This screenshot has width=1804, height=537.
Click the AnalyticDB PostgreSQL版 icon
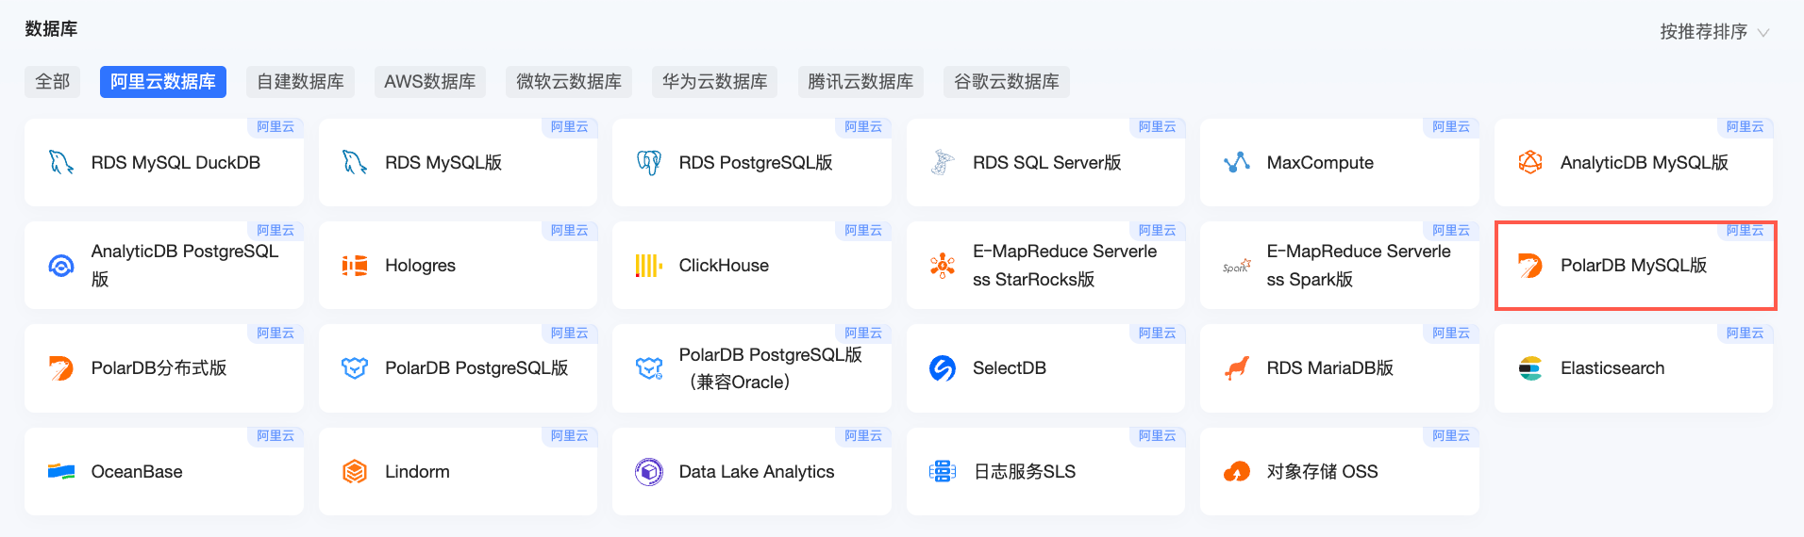[61, 266]
